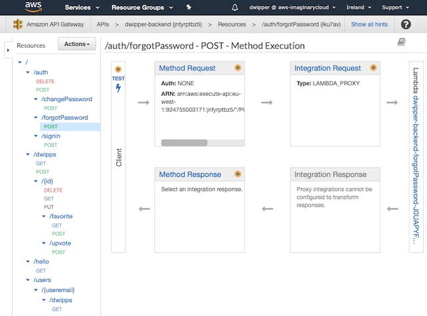
Task: Select the /users resource
Action: (x=42, y=280)
